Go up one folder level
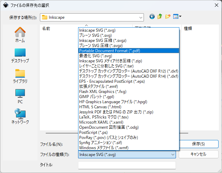Screen dimensions: 222x173 coord(160,17)
